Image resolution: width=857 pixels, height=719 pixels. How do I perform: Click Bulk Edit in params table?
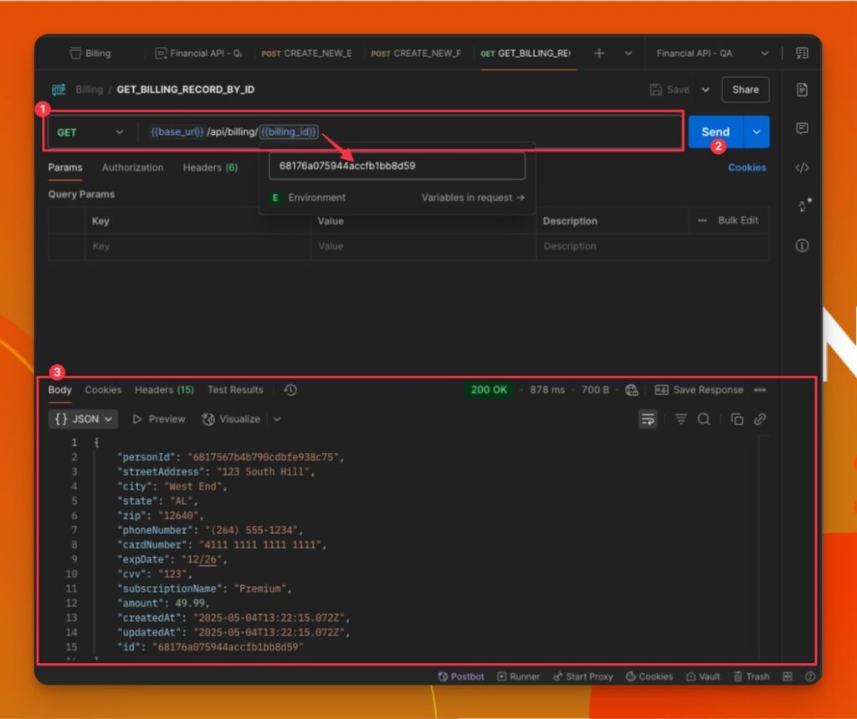point(738,220)
